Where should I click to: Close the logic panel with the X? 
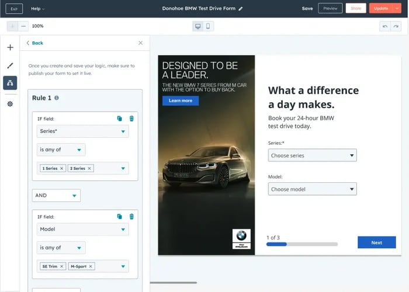pos(141,43)
